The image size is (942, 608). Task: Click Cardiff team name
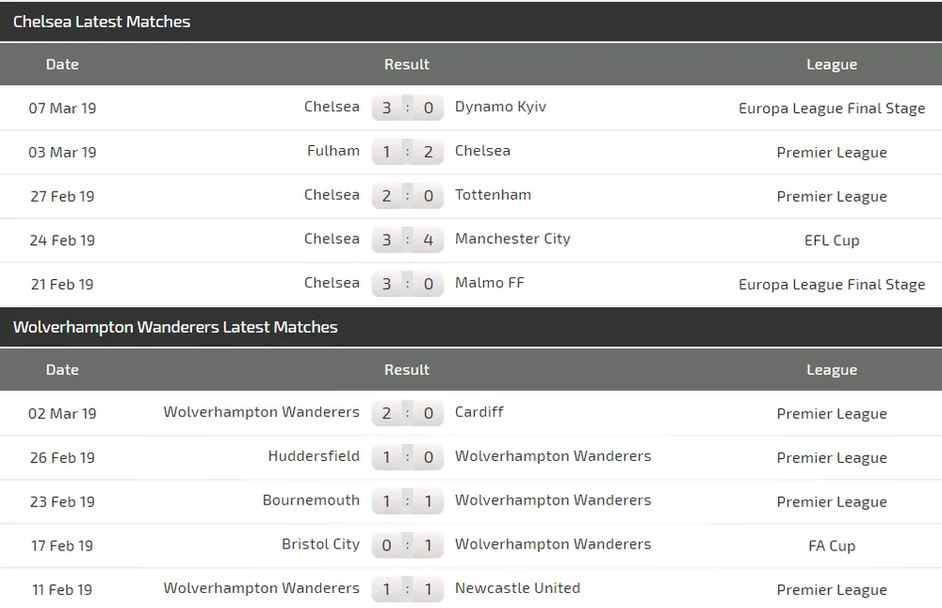pyautogui.click(x=479, y=412)
